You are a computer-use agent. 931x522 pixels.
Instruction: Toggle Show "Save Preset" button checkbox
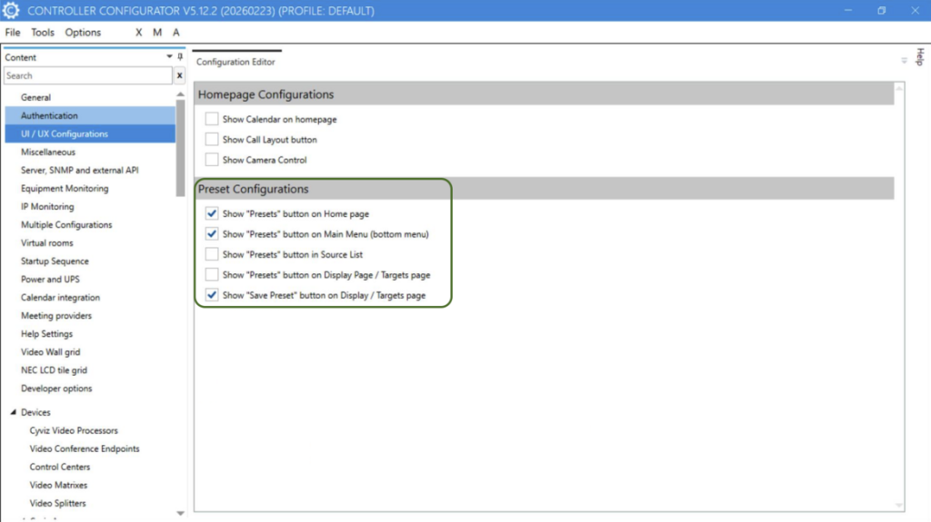pos(212,295)
